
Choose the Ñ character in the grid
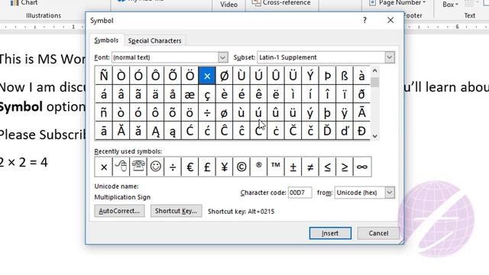pyautogui.click(x=104, y=76)
